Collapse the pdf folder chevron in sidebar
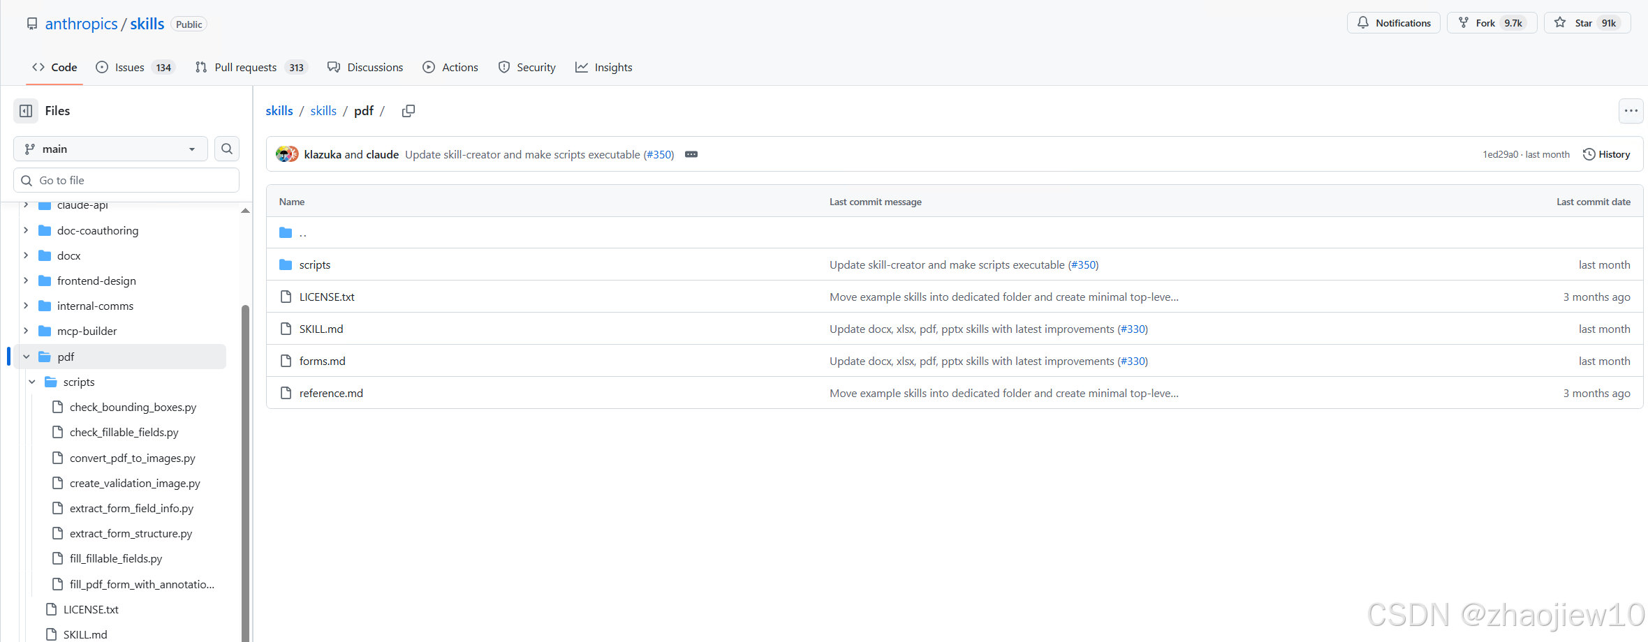The width and height of the screenshot is (1648, 642). 26,357
